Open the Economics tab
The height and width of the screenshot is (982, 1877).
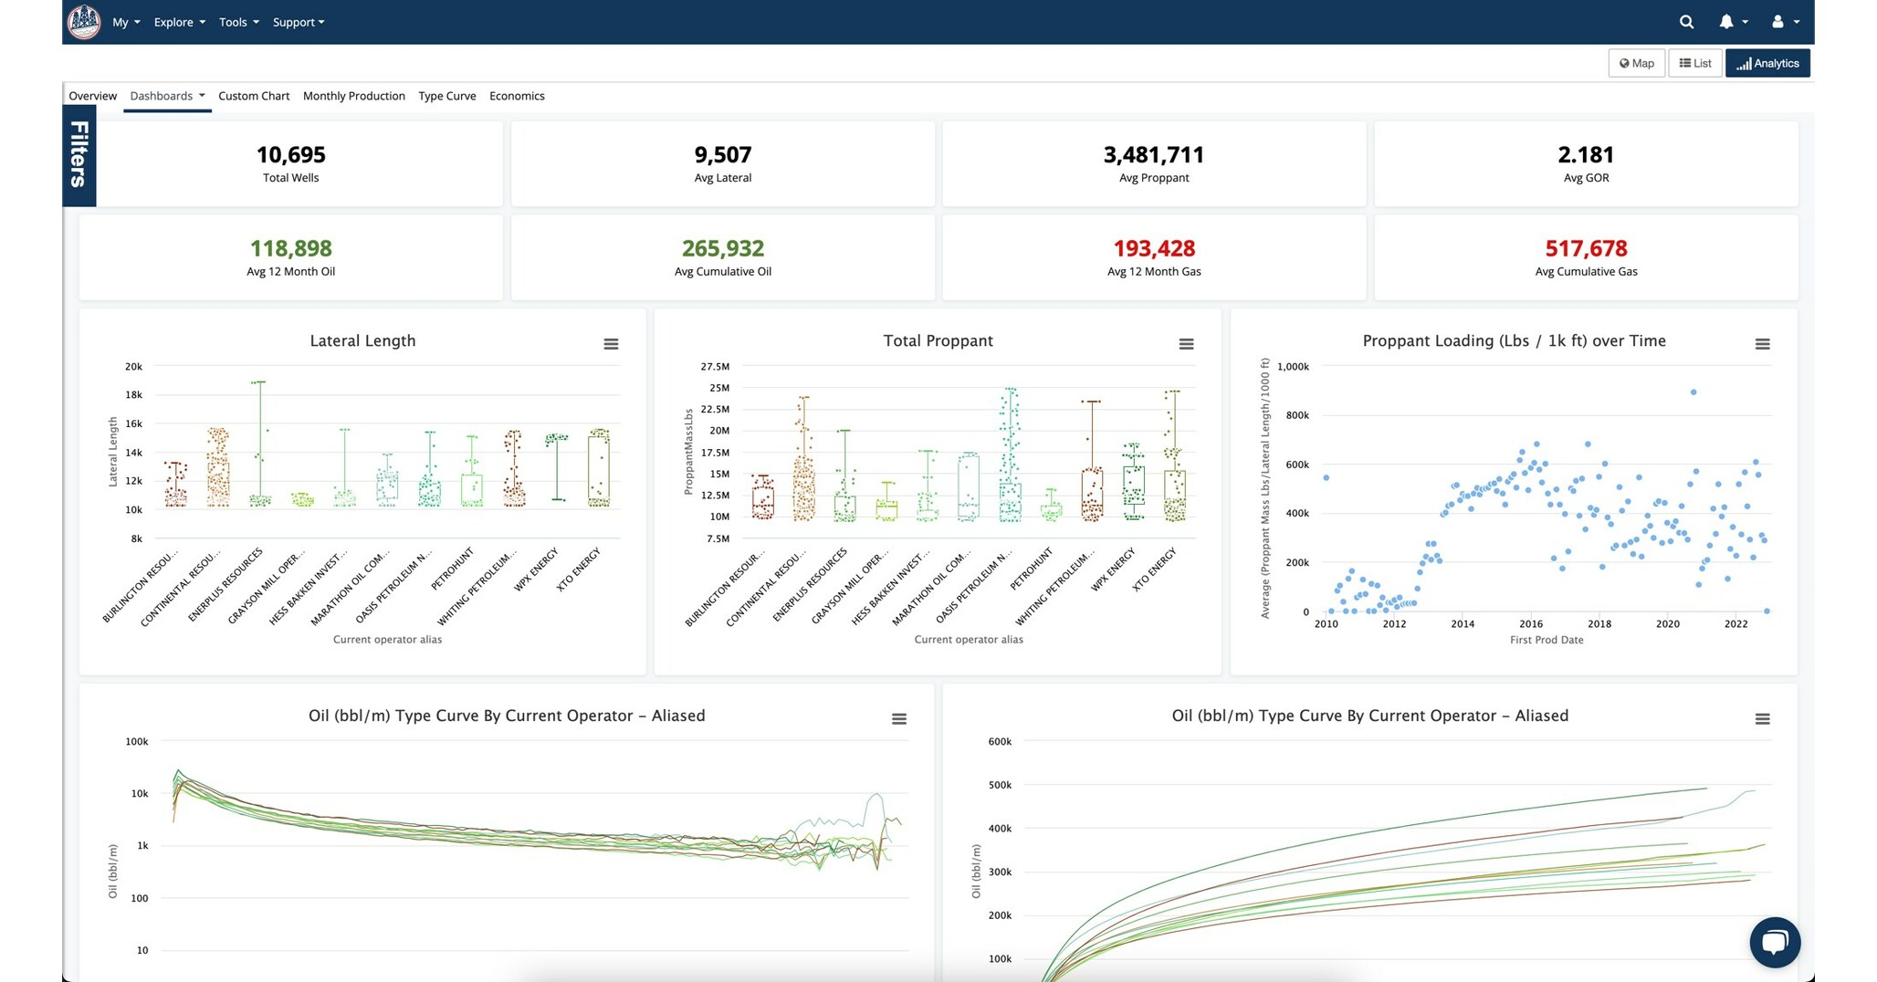517,95
